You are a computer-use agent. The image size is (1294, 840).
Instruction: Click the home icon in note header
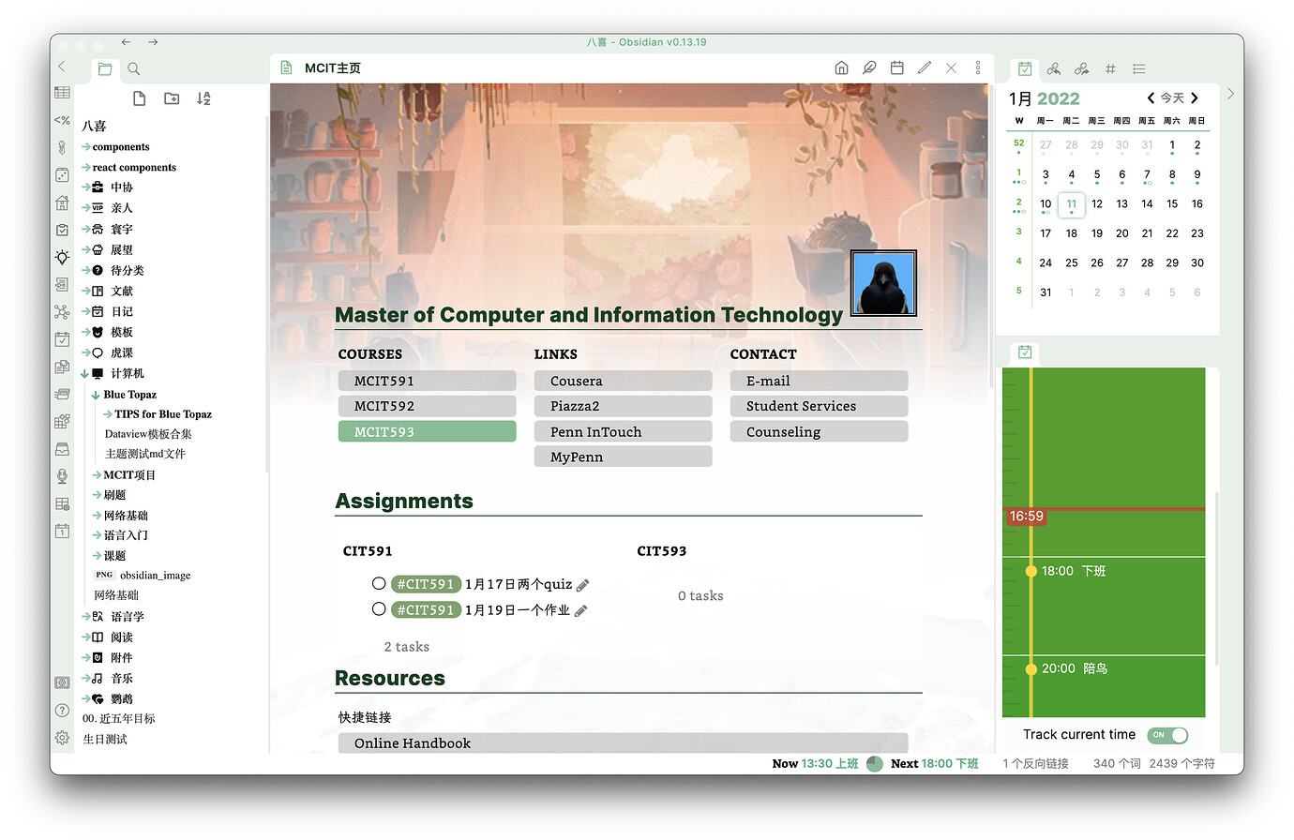click(x=841, y=67)
